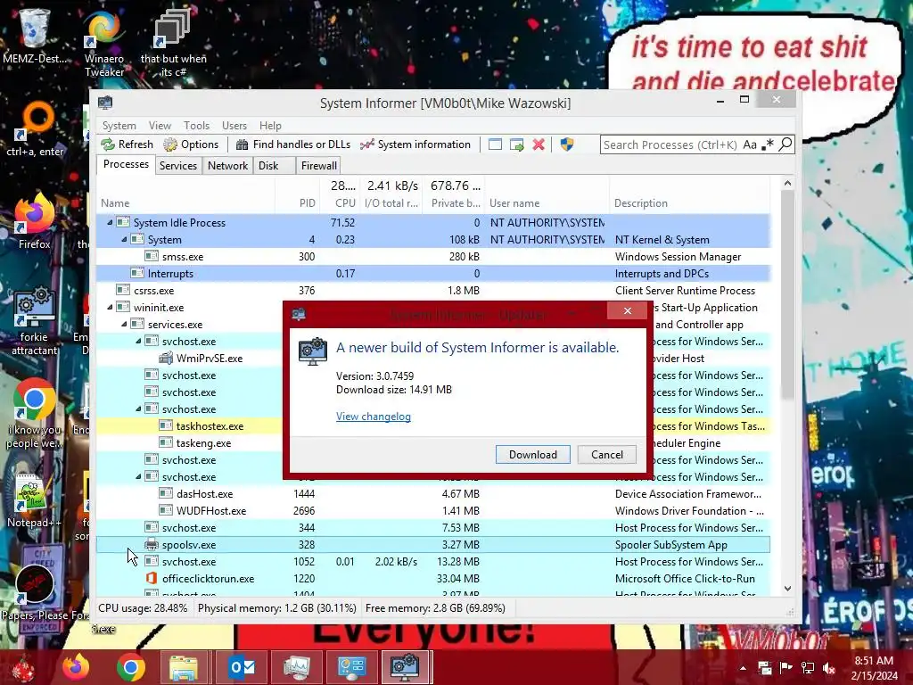Open the Help menu
The width and height of the screenshot is (913, 685).
point(270,125)
